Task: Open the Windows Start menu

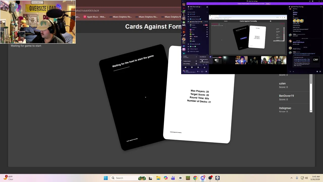Action: pyautogui.click(x=106, y=178)
